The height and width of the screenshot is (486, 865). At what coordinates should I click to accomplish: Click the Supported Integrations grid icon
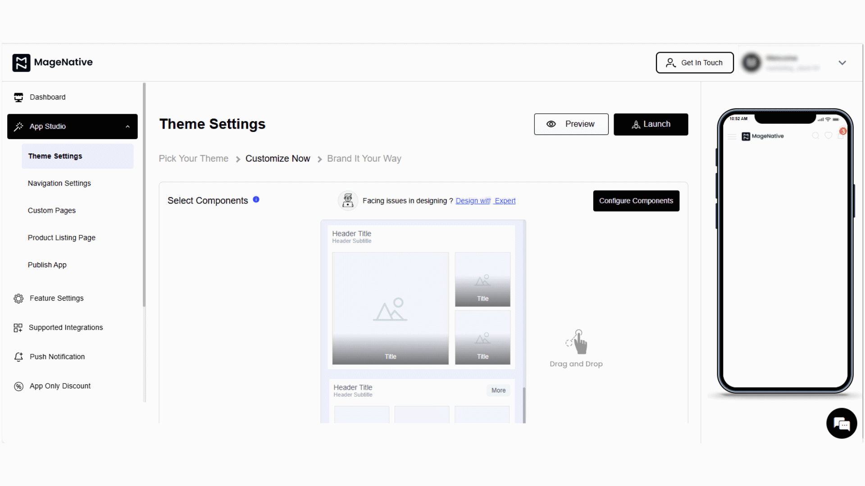pyautogui.click(x=18, y=328)
